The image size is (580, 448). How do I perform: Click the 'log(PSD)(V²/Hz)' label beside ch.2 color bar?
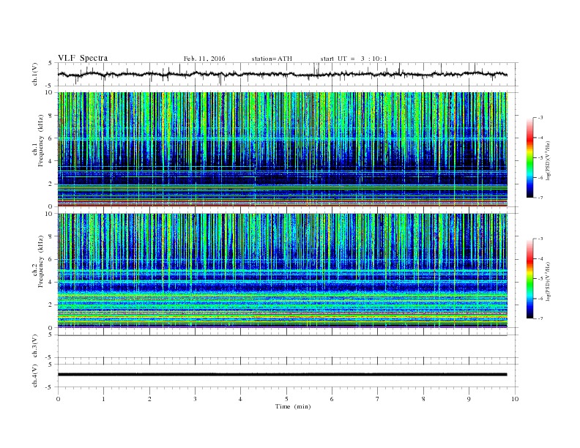pyautogui.click(x=549, y=281)
